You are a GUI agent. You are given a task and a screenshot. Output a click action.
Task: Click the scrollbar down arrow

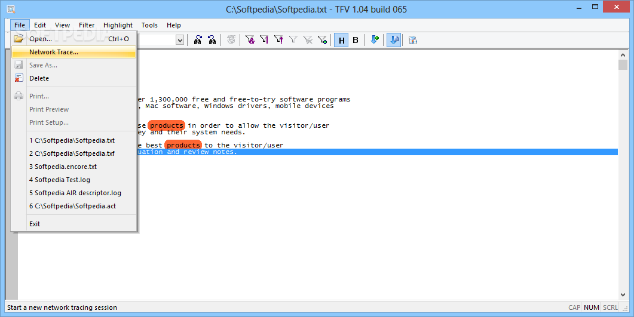tap(623, 295)
